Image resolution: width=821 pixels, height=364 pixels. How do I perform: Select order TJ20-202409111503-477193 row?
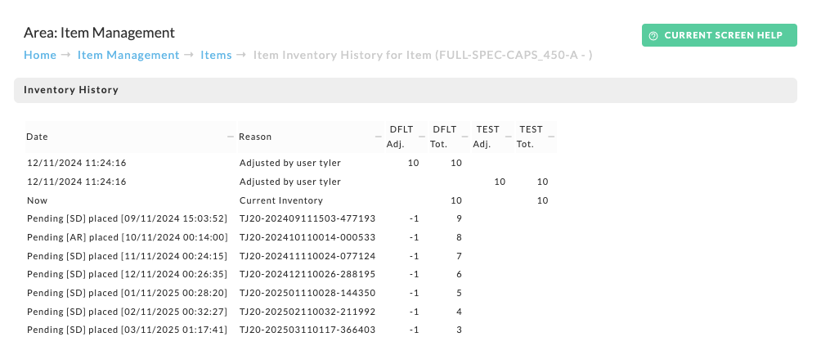(x=290, y=218)
